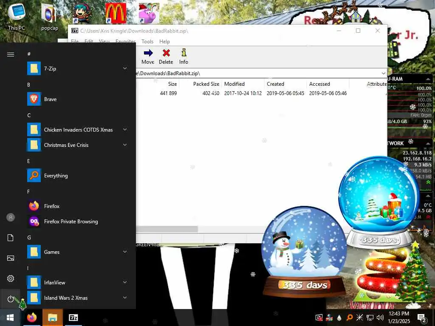This screenshot has width=435, height=326.
Task: Click the 7-Zip horizontal scrollbar thumb
Action: tap(167, 229)
